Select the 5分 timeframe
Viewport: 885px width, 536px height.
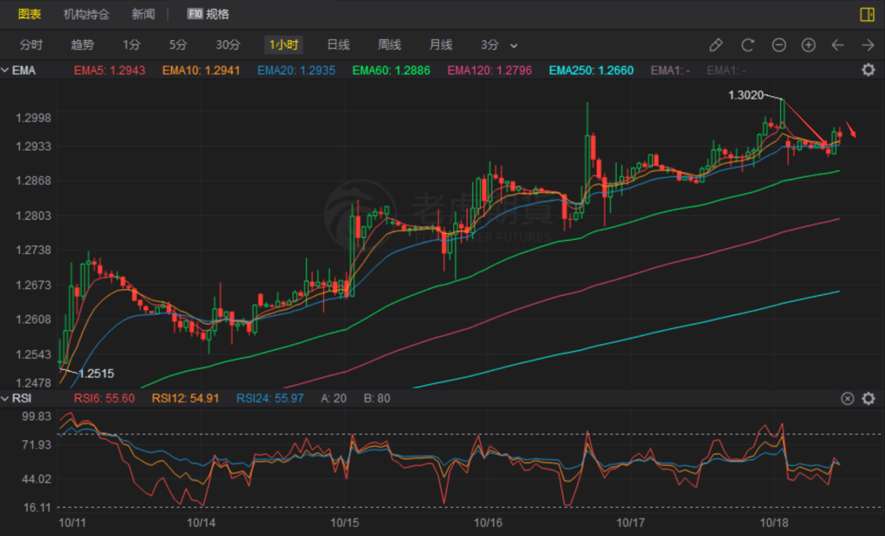coord(178,45)
